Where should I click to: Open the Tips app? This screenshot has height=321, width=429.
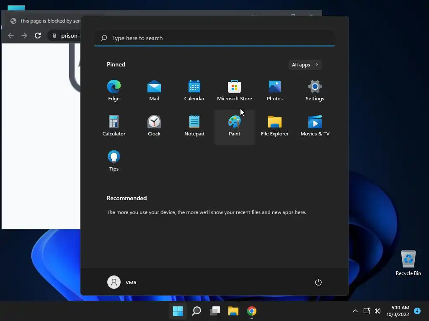114,161
